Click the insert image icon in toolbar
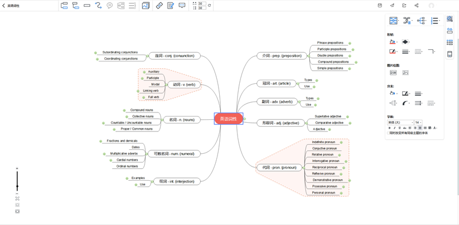 [146, 6]
